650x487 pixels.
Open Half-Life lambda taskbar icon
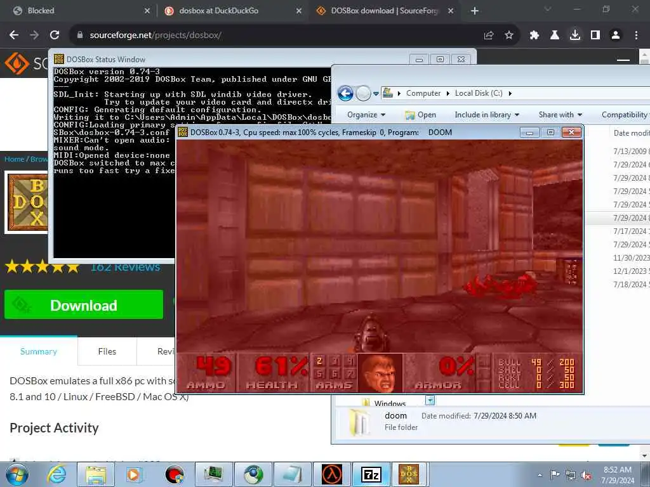(x=332, y=474)
